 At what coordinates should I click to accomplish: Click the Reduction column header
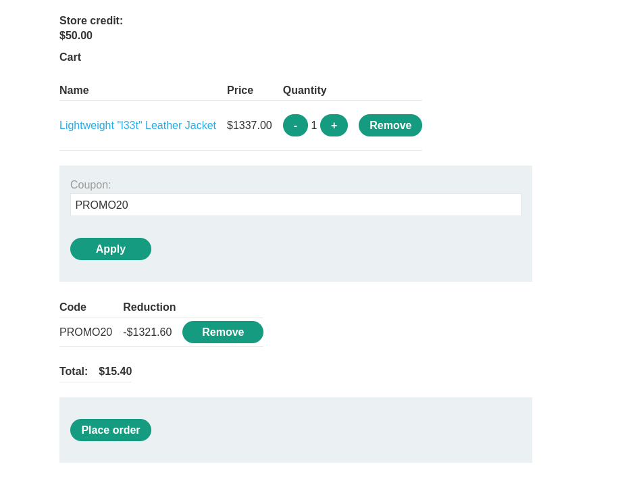(x=149, y=307)
